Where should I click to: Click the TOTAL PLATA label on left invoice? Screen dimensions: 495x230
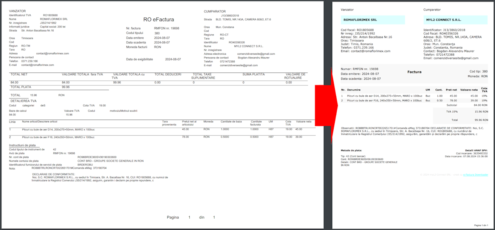[20, 87]
